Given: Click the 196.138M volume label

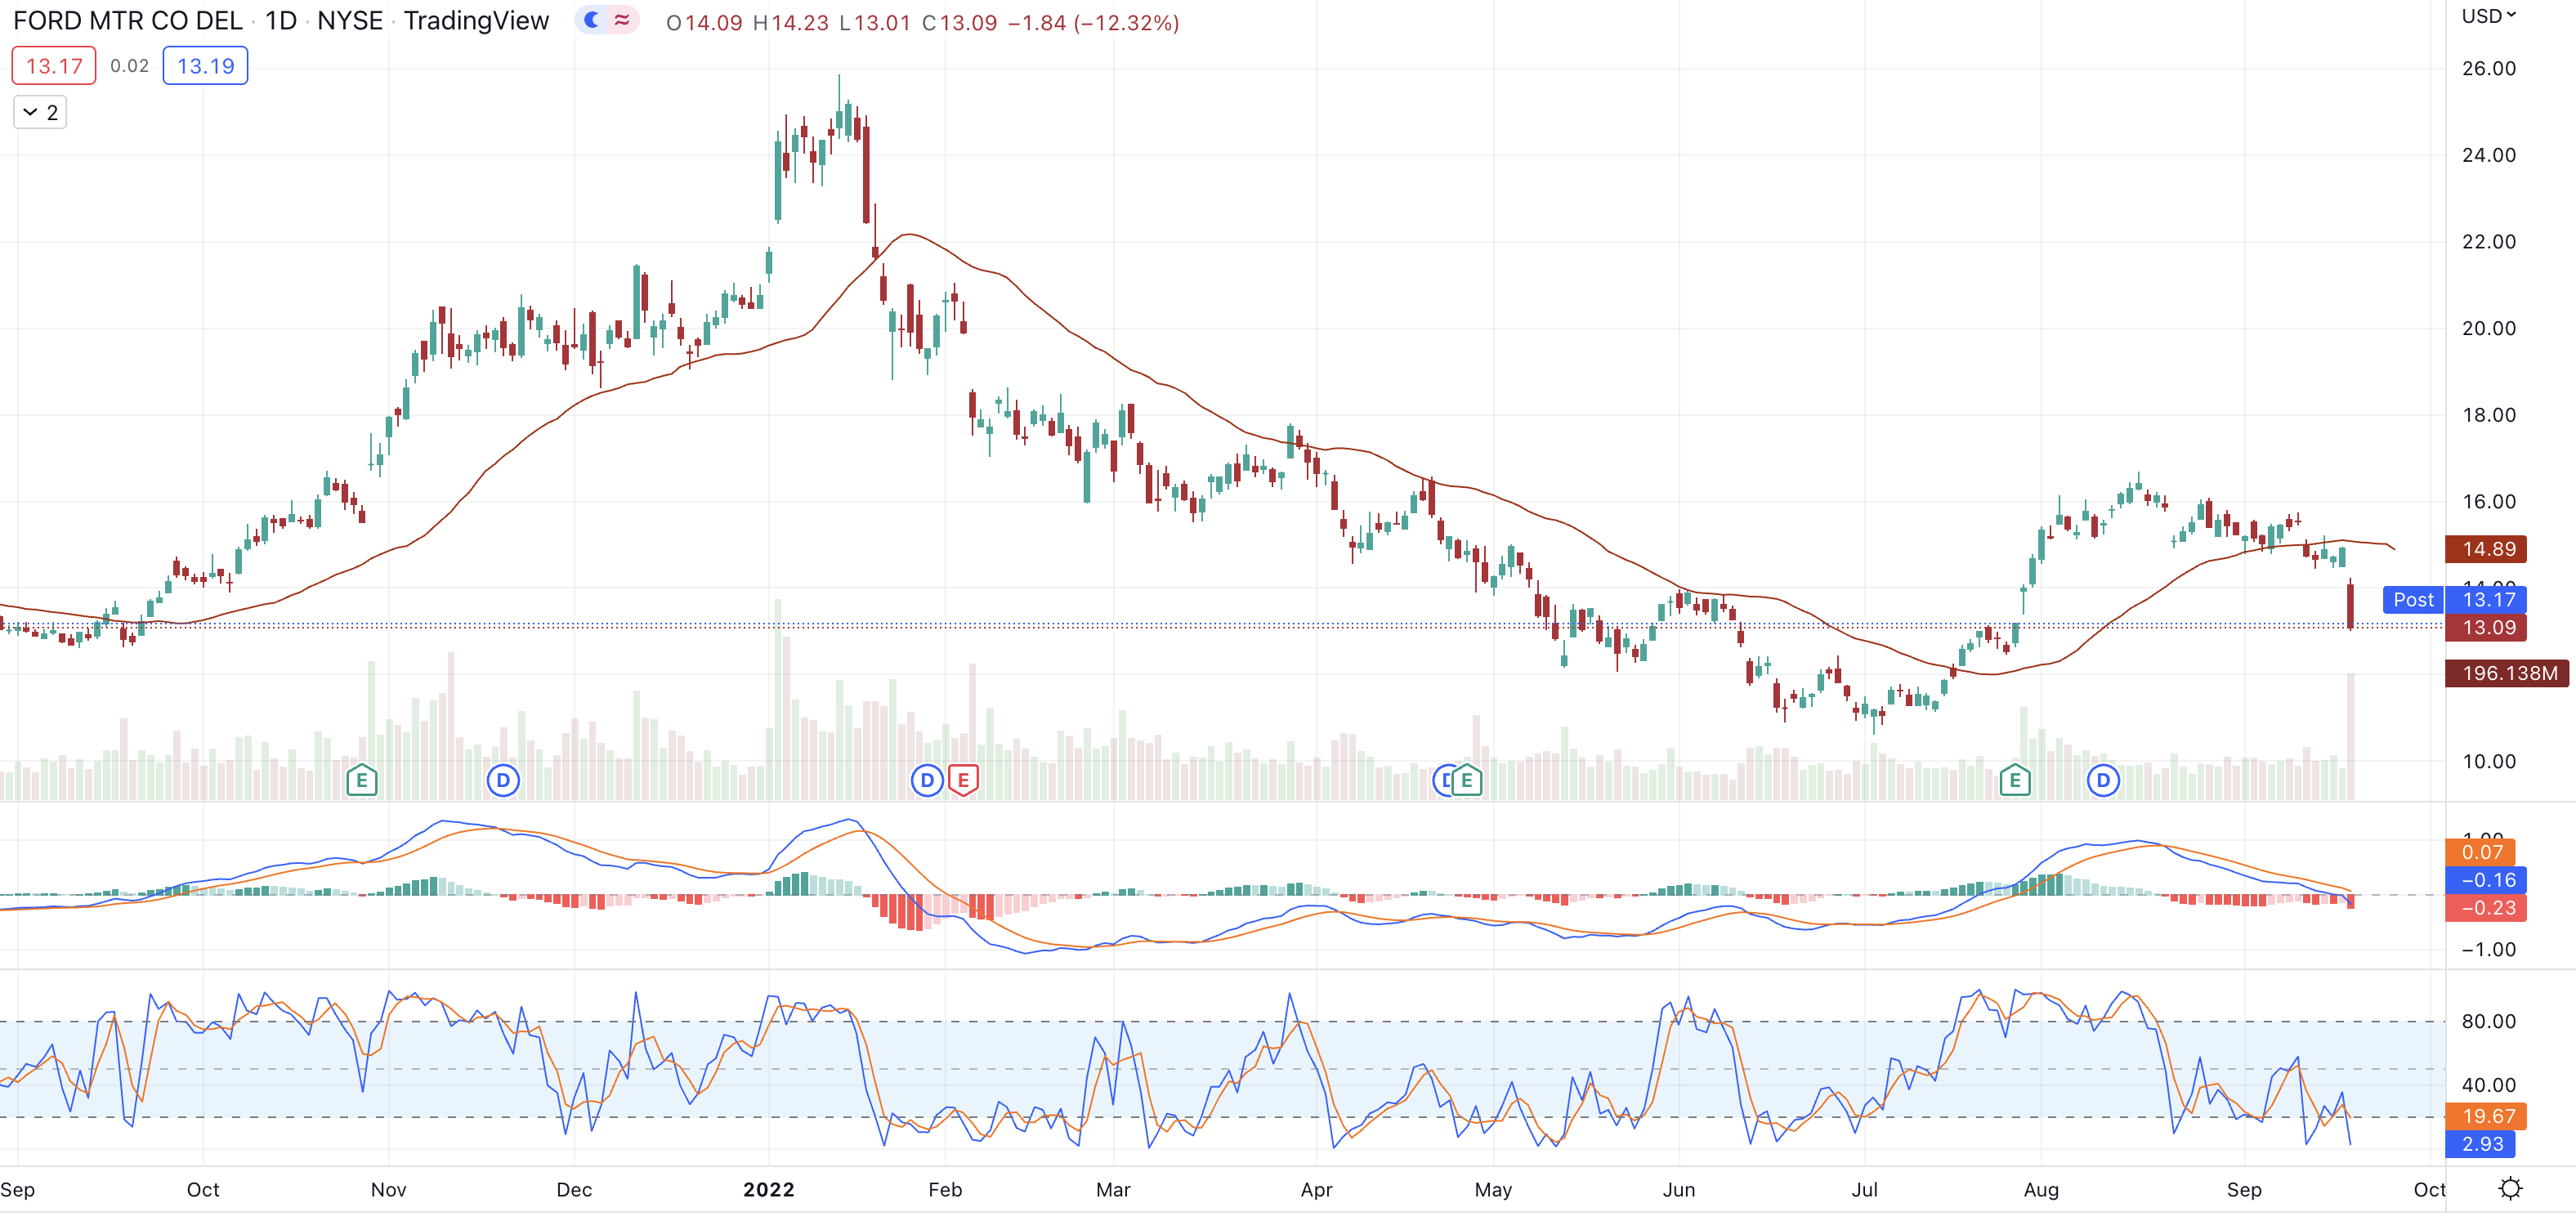Looking at the screenshot, I should [2509, 673].
